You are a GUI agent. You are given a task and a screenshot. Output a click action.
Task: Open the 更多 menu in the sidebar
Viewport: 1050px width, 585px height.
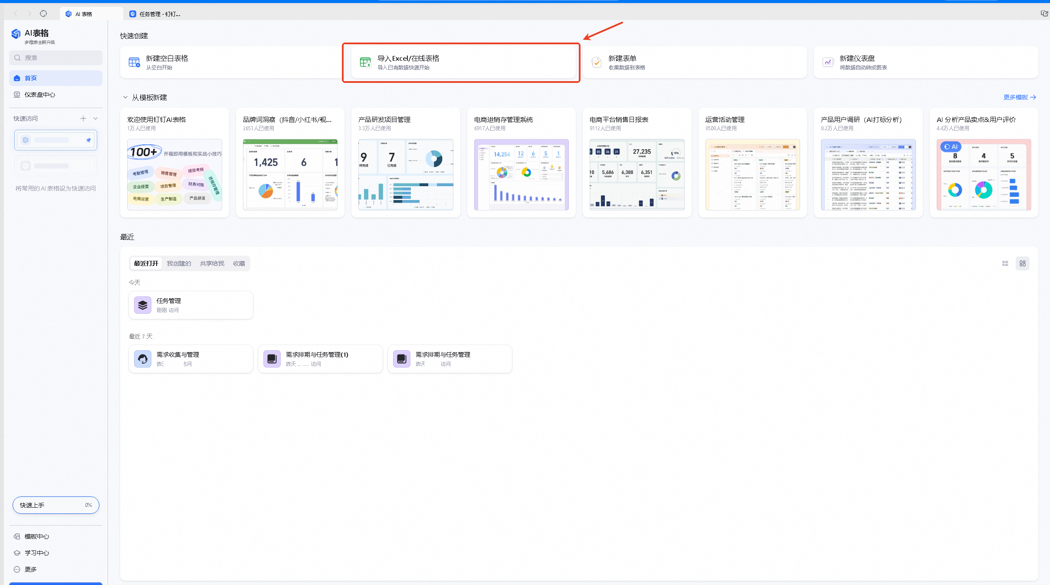click(30, 569)
